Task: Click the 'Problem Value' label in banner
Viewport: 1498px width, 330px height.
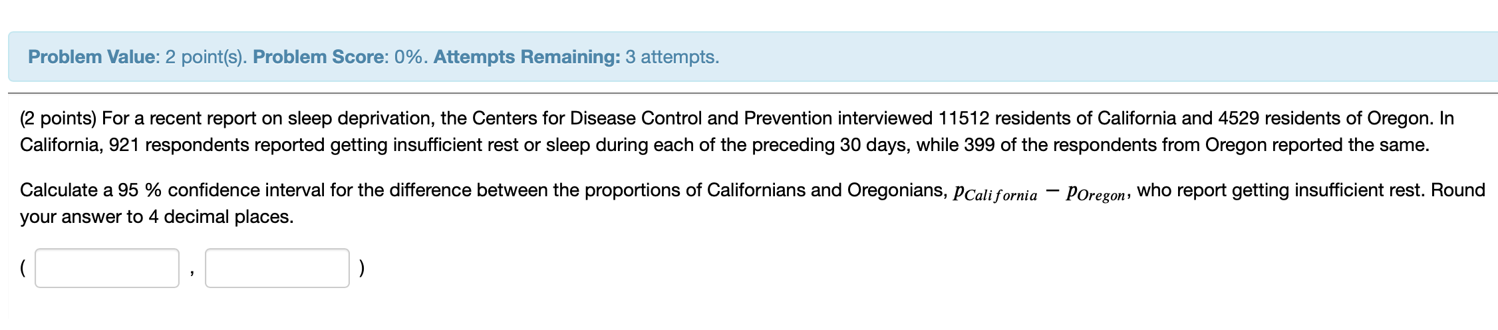Action: pyautogui.click(x=92, y=57)
